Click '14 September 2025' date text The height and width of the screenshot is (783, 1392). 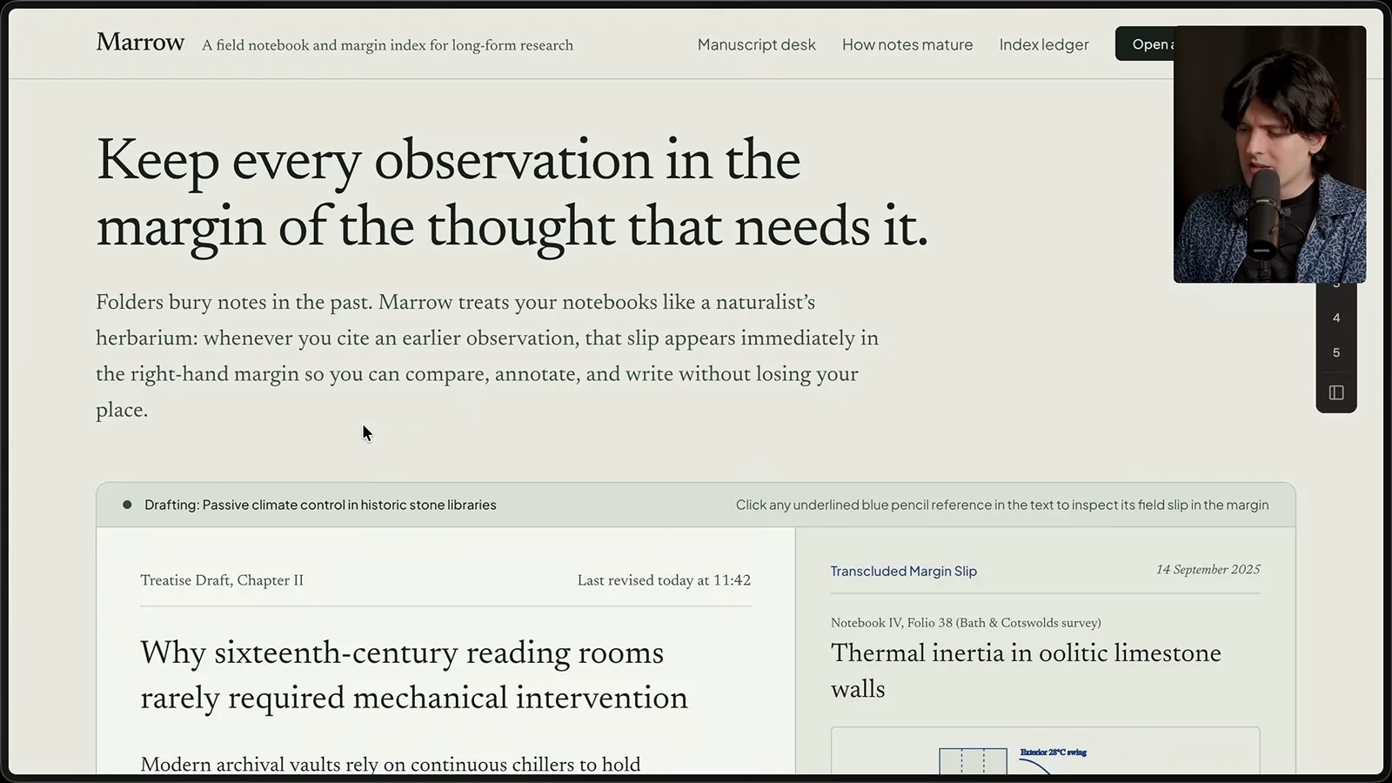tap(1208, 570)
